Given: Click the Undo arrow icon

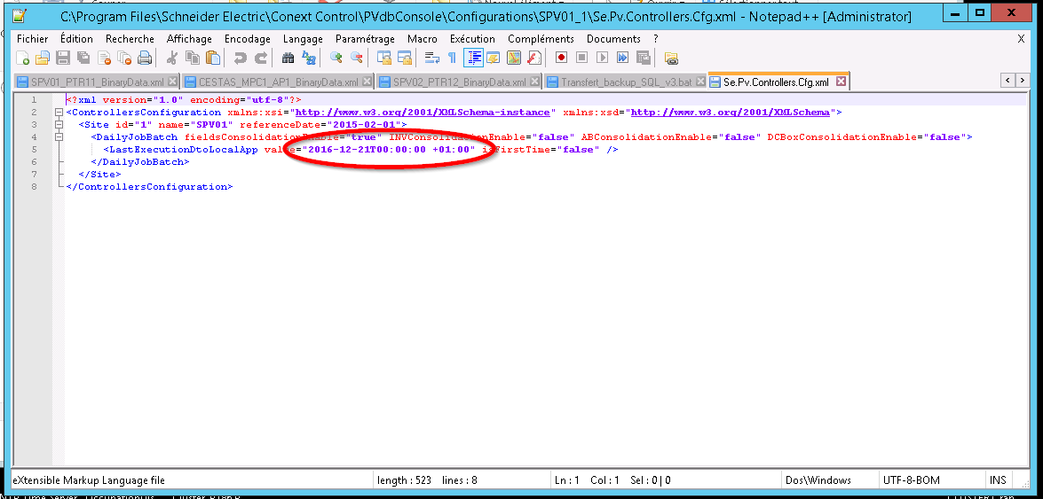Looking at the screenshot, I should click(x=240, y=58).
